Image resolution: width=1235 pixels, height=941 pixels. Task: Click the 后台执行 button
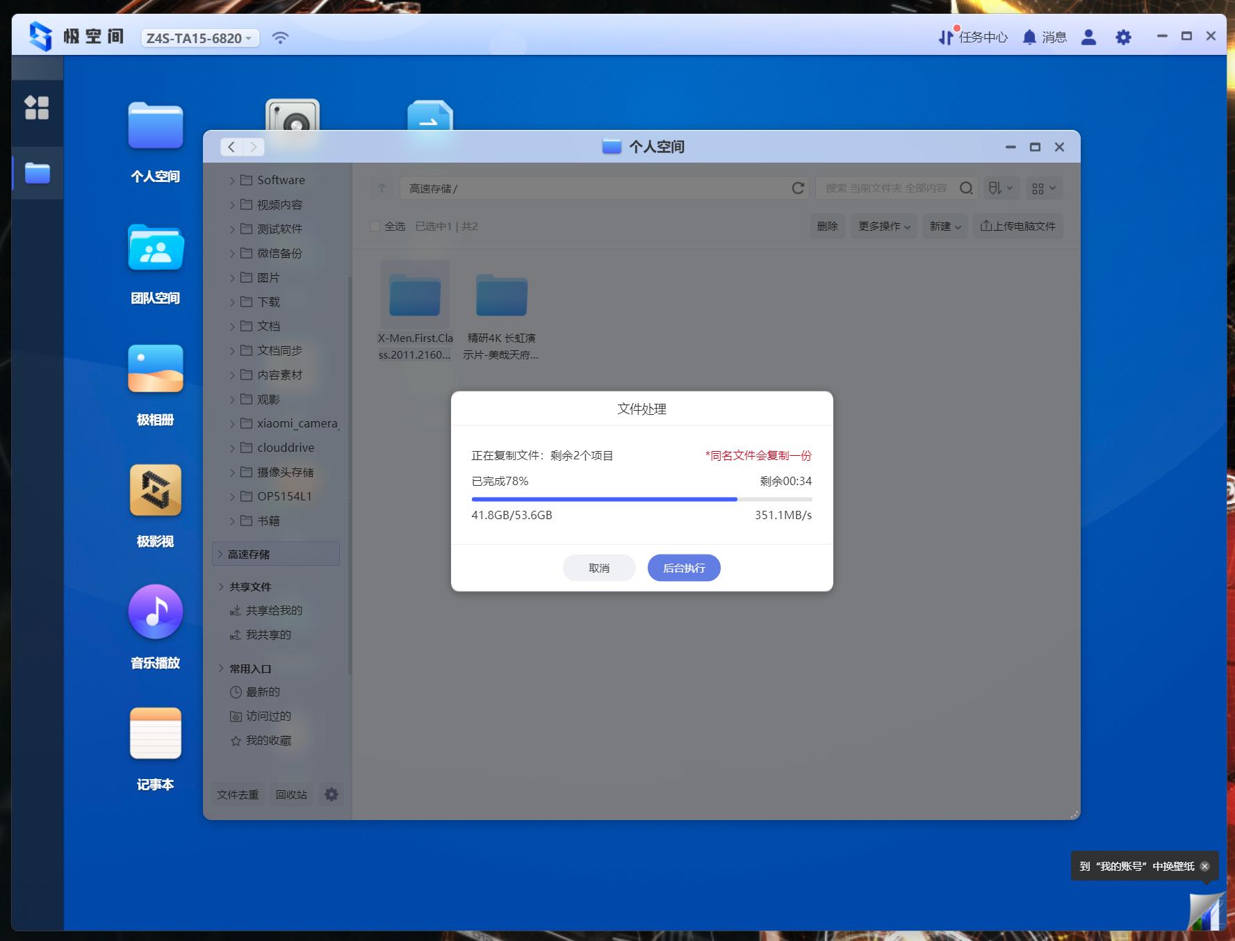(x=683, y=568)
